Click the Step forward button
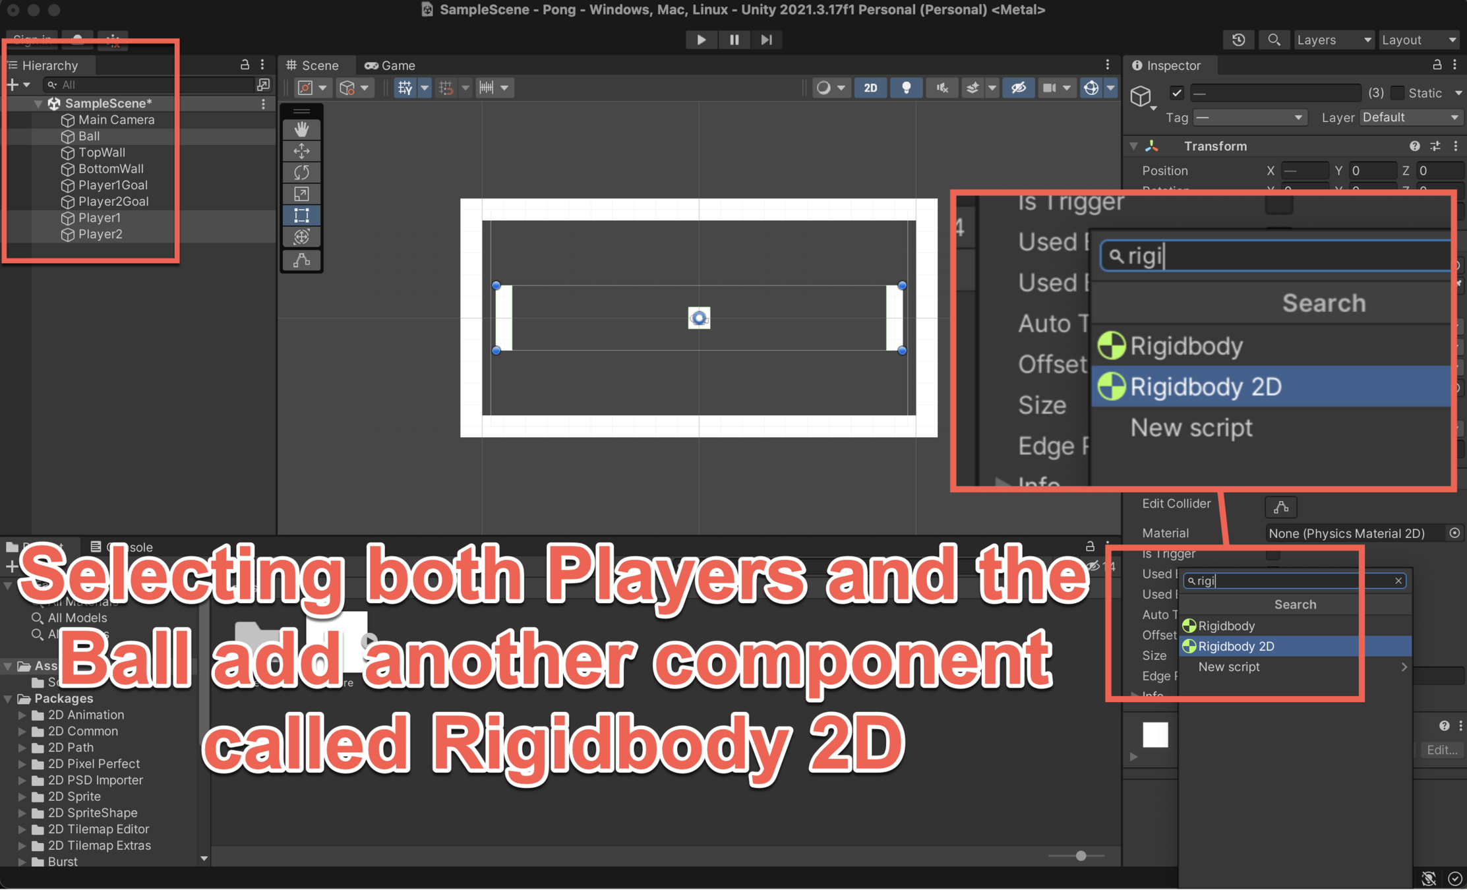The height and width of the screenshot is (890, 1467). [x=766, y=40]
